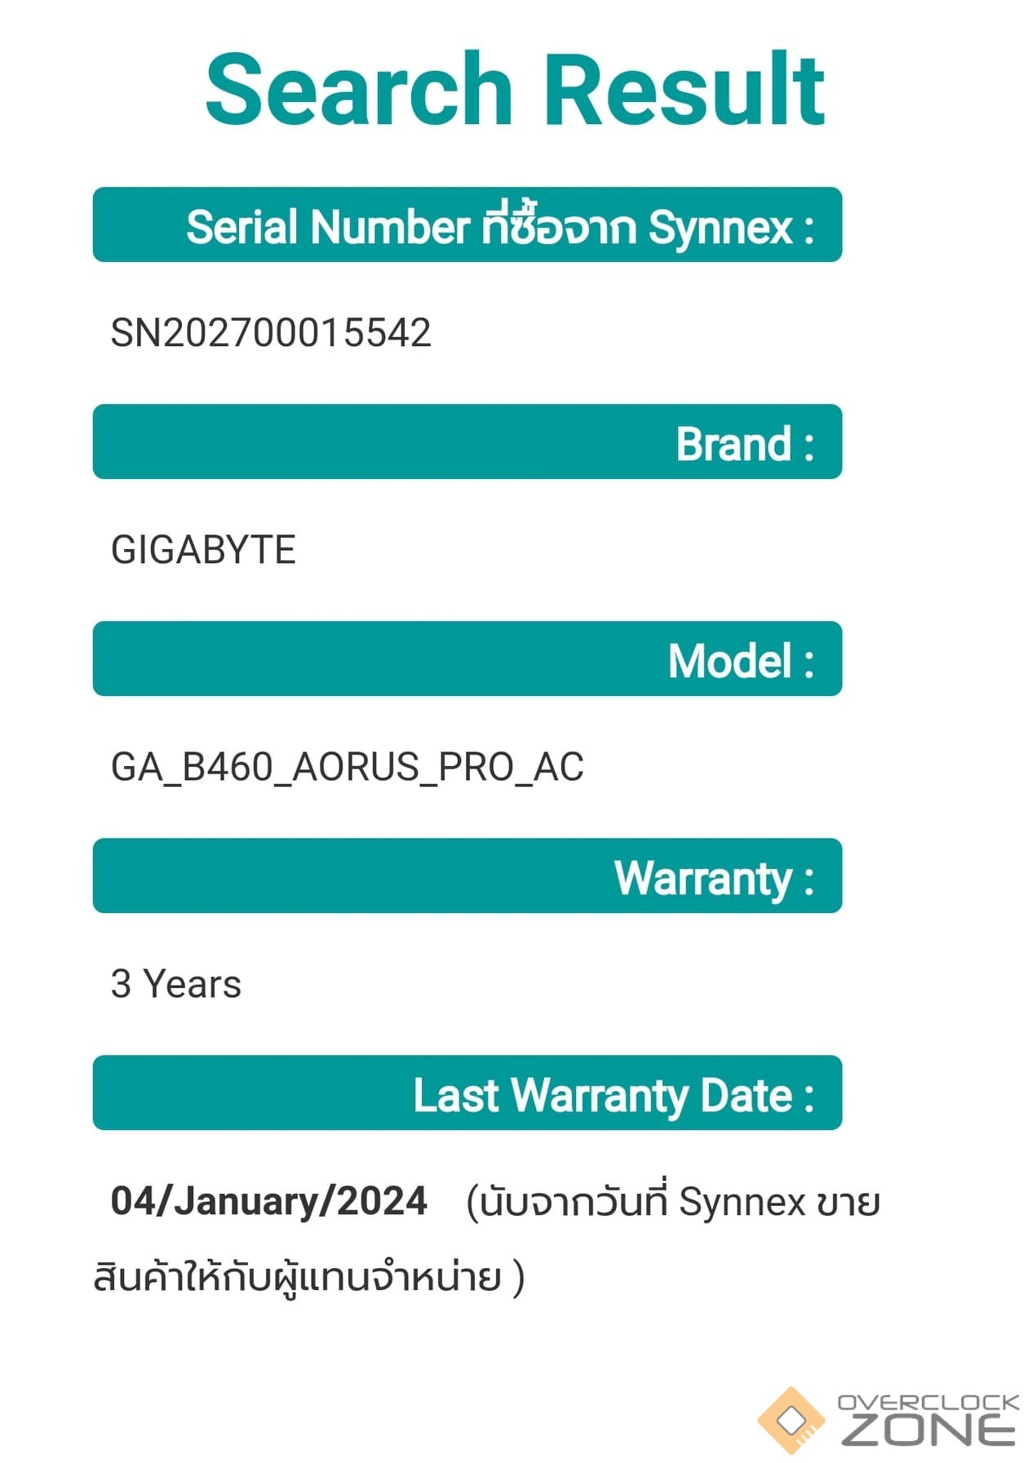The height and width of the screenshot is (1463, 1028).
Task: Click the Search Result page heading
Action: point(515,89)
